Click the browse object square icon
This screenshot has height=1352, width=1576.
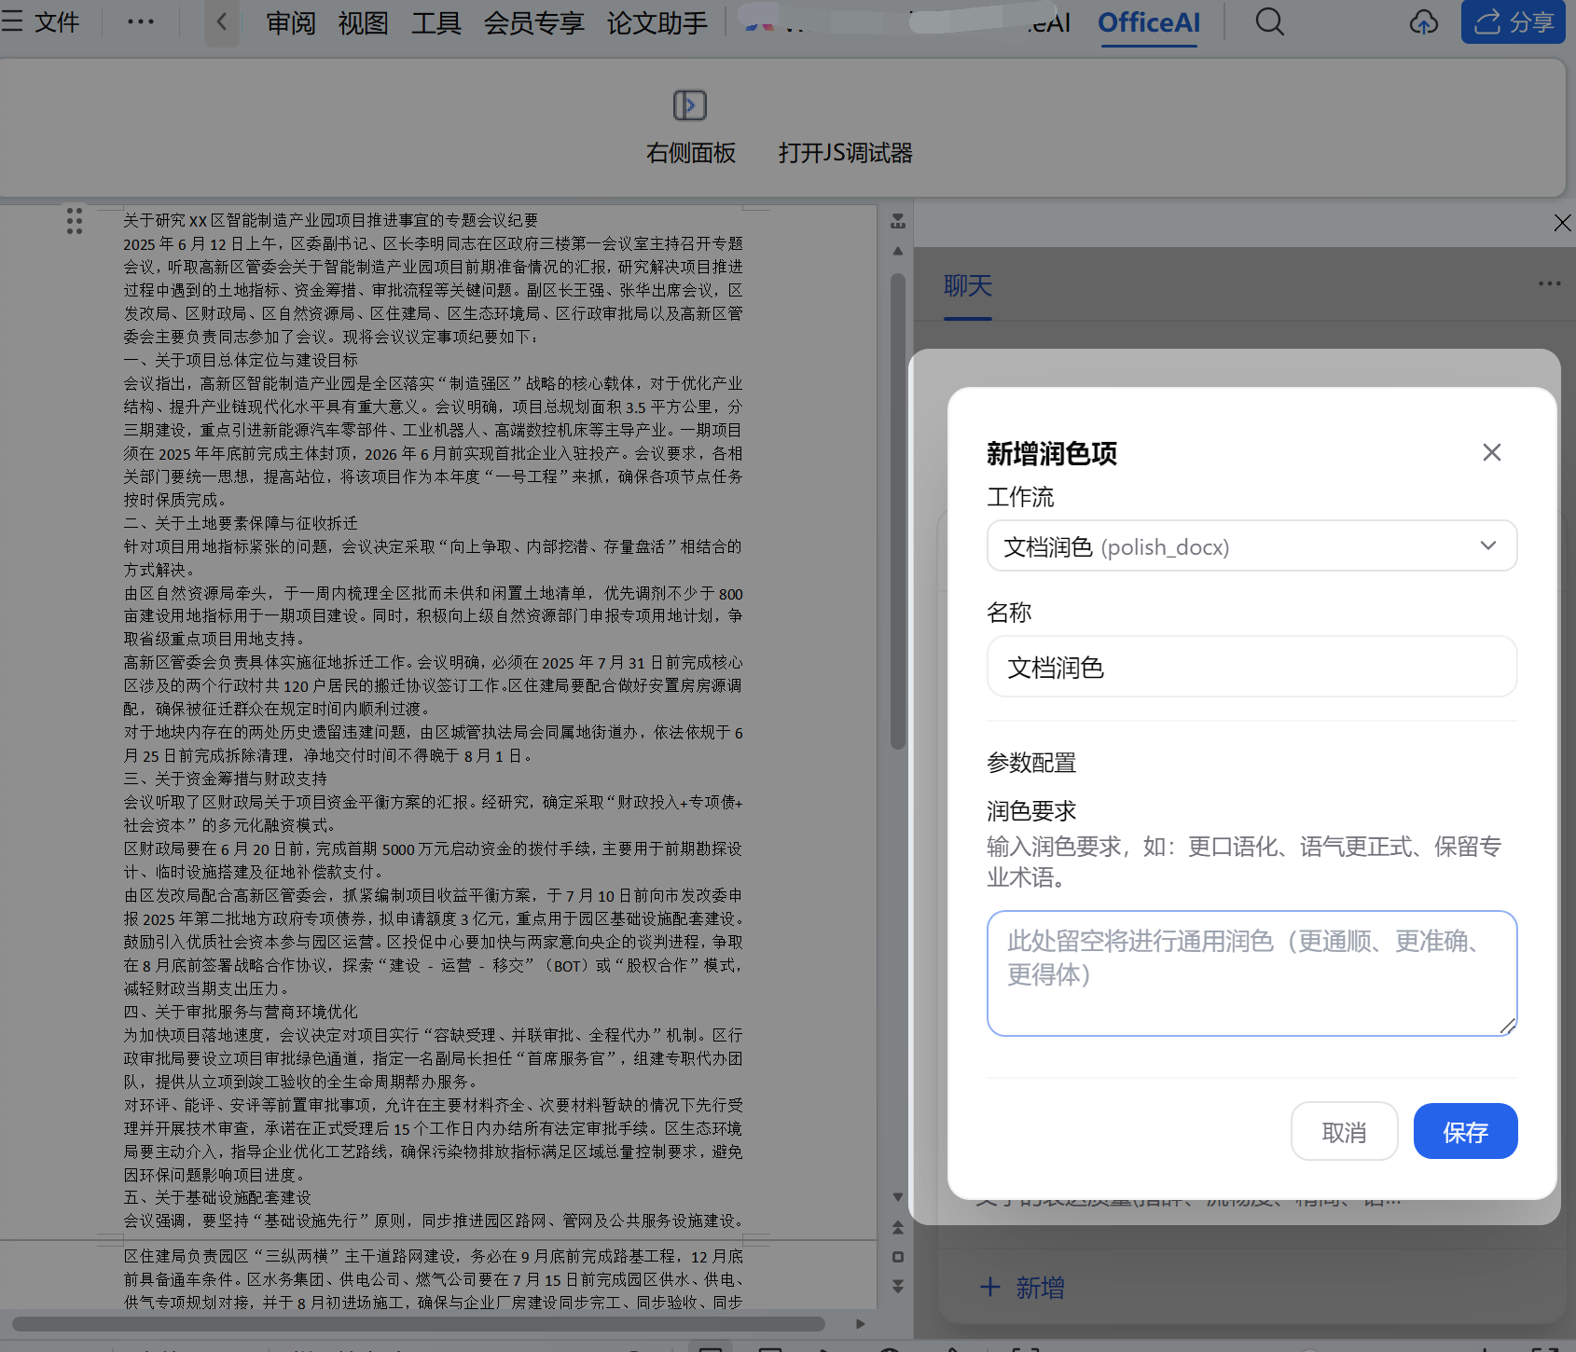pos(898,1257)
